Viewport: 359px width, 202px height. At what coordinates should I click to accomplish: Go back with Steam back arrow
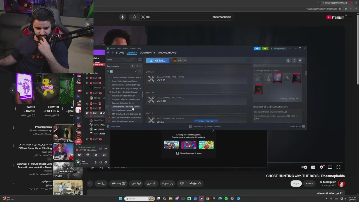click(x=108, y=52)
